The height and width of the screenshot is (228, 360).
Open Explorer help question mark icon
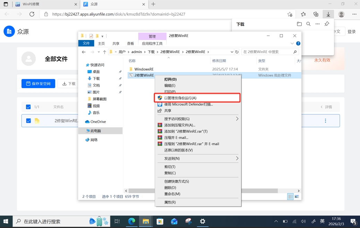coord(298,44)
